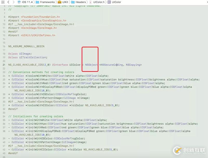Click the iOS 11.4 SDK icon

pos(19,2)
